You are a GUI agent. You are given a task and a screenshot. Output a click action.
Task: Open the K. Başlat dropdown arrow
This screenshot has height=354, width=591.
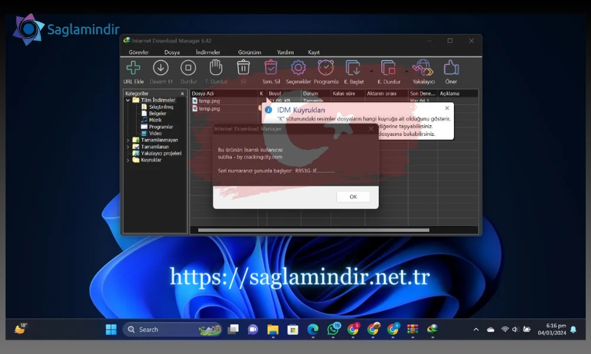[371, 71]
